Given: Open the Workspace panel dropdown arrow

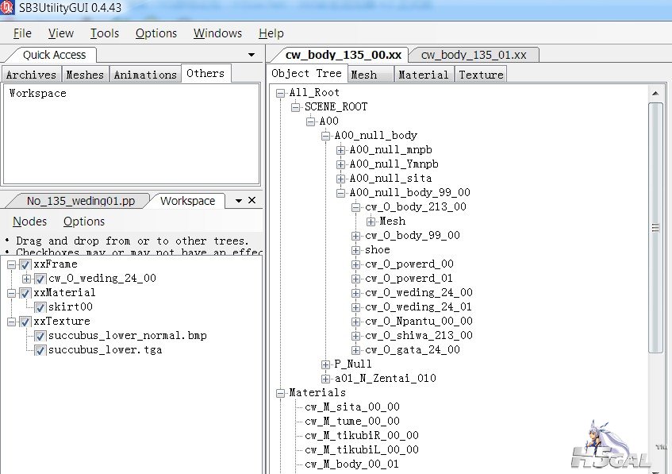Looking at the screenshot, I should point(238,202).
